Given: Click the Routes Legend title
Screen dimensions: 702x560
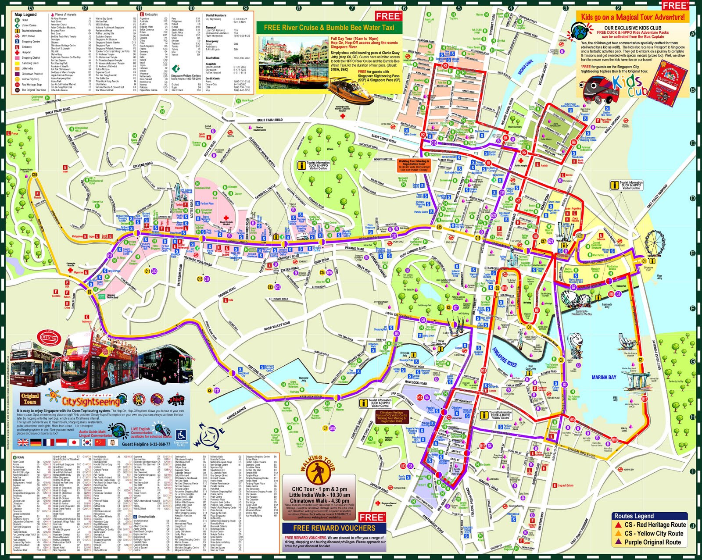Looking at the screenshot, I should [634, 516].
